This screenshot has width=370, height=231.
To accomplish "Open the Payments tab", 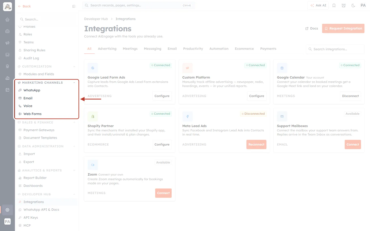I will click(268, 49).
